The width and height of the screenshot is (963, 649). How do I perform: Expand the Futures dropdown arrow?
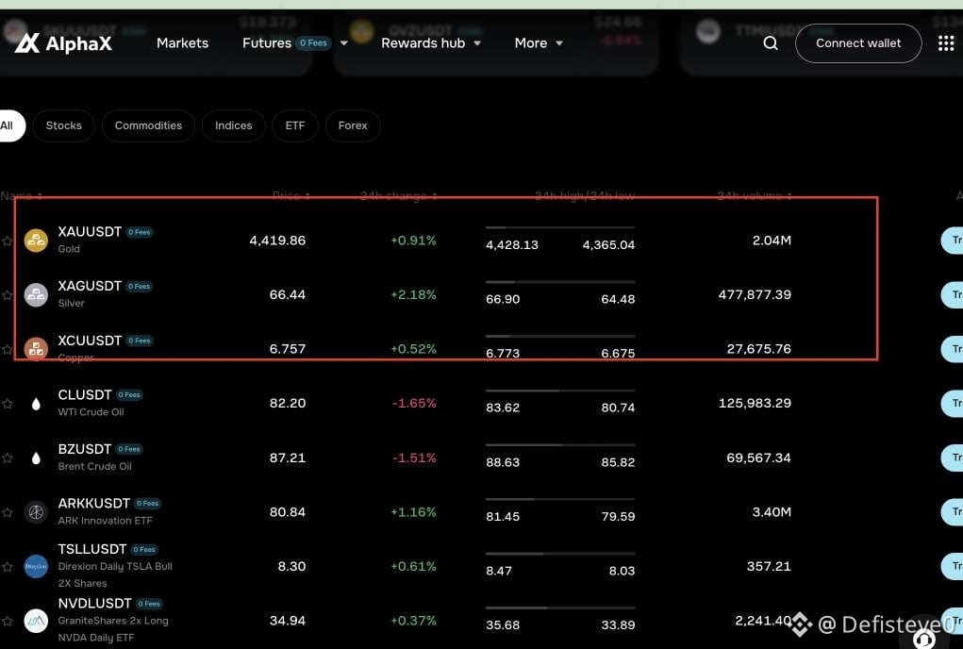[x=344, y=43]
